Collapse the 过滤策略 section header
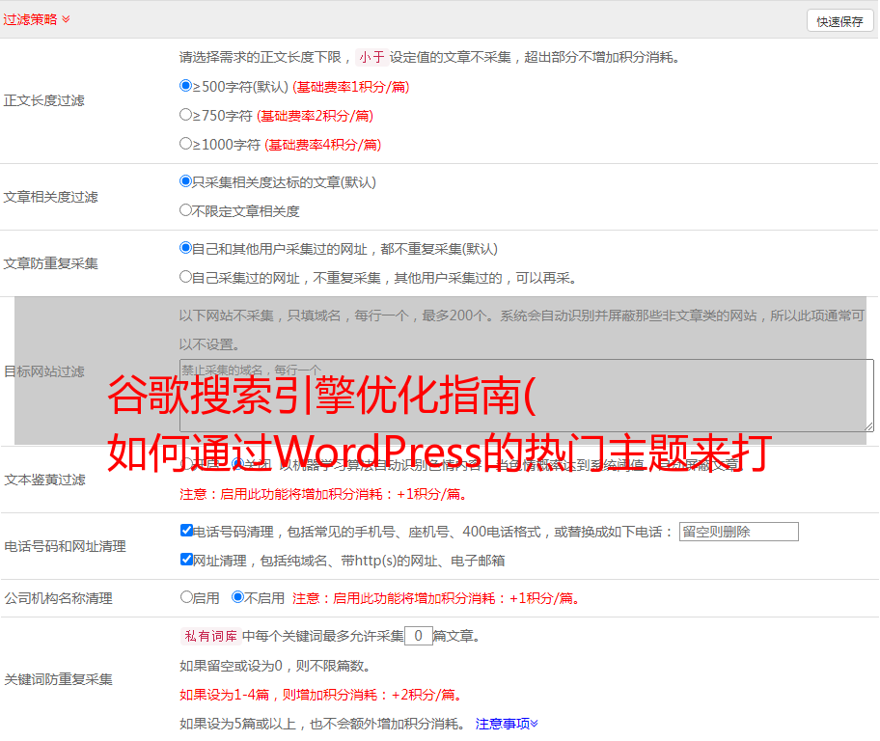This screenshot has width=880, height=741. [37, 19]
